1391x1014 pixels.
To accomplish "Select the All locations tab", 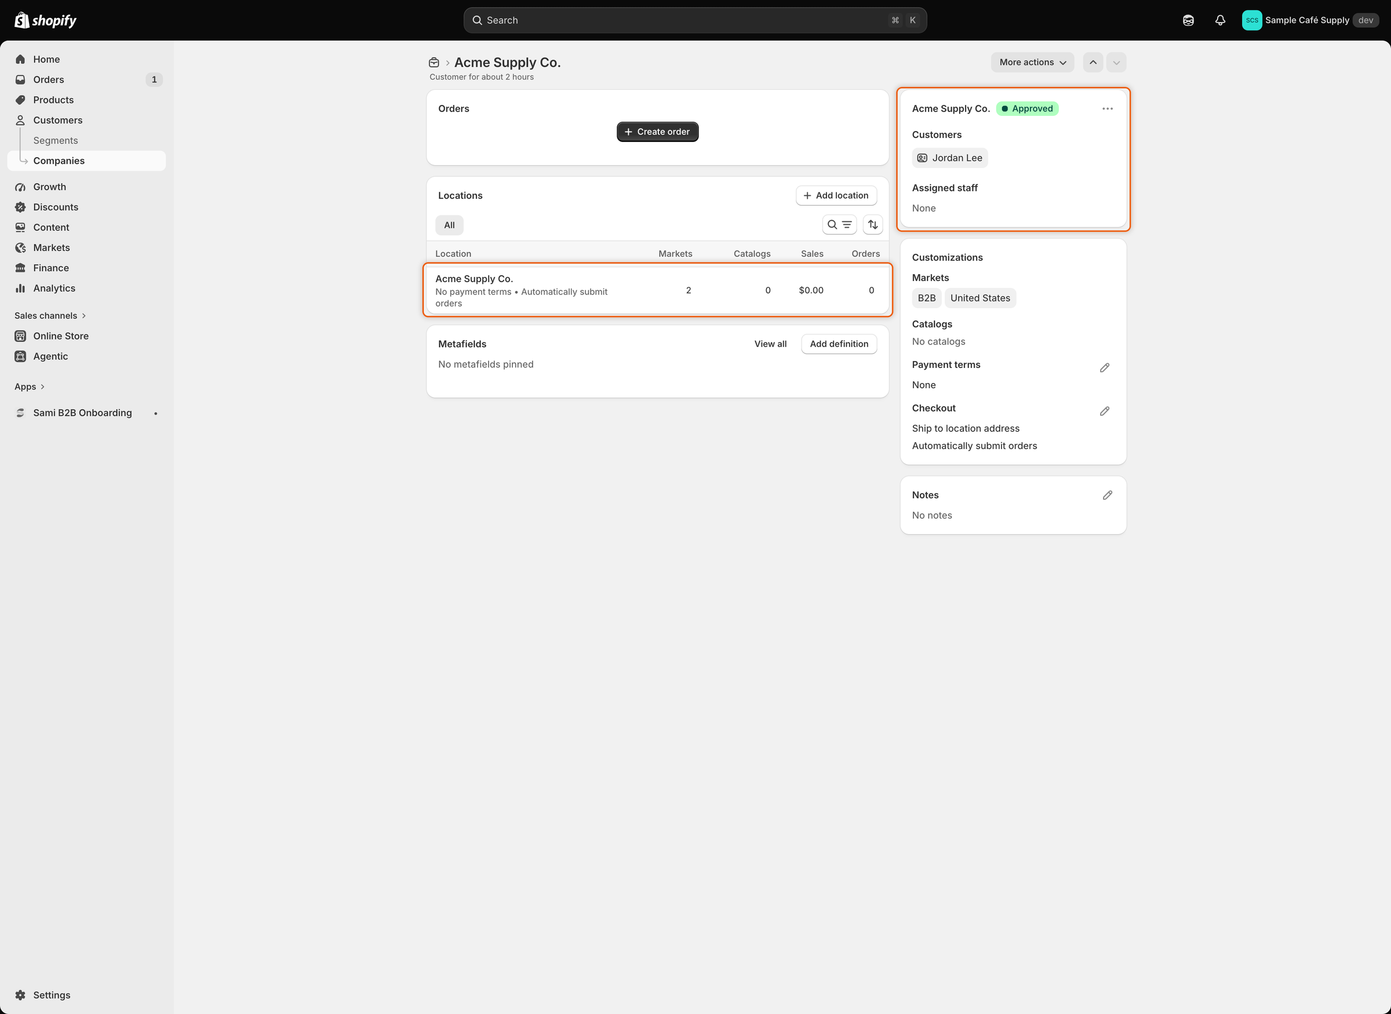I will click(x=449, y=225).
